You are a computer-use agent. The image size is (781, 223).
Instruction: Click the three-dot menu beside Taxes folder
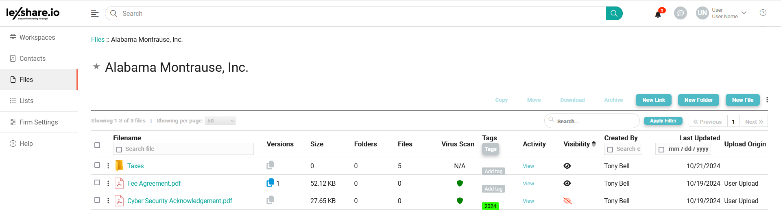108,166
